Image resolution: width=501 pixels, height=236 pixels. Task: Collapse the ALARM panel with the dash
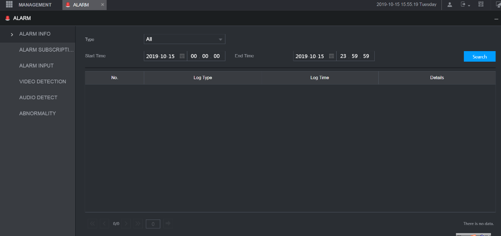coord(496,19)
